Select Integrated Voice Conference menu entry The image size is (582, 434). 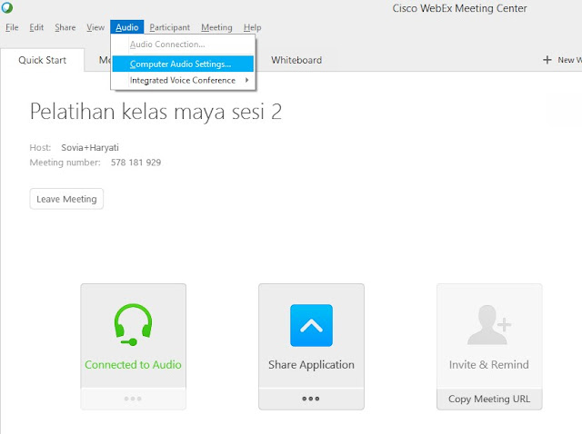[x=183, y=80]
